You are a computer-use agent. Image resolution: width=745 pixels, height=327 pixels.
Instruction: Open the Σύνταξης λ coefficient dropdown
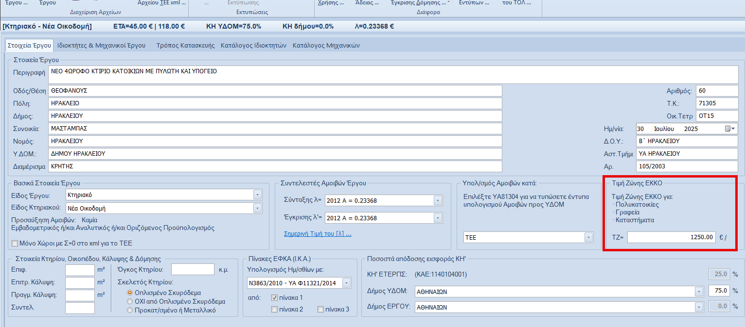[x=437, y=201]
